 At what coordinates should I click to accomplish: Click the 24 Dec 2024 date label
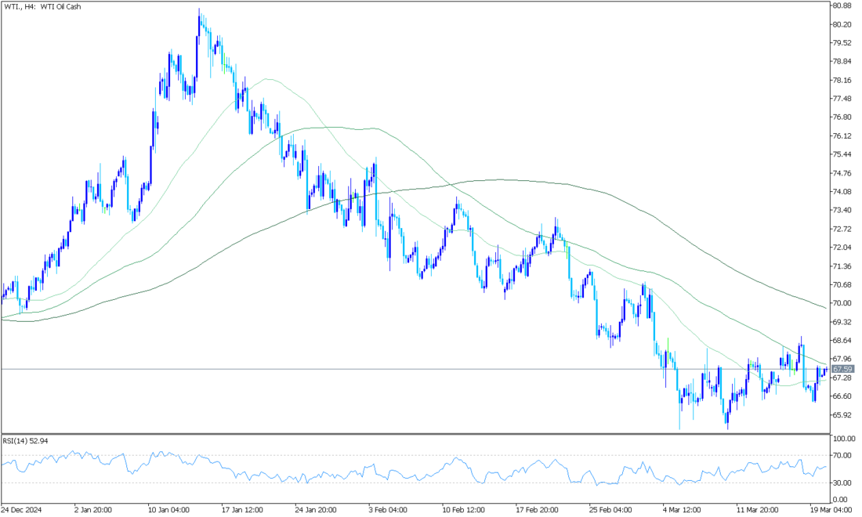22,509
